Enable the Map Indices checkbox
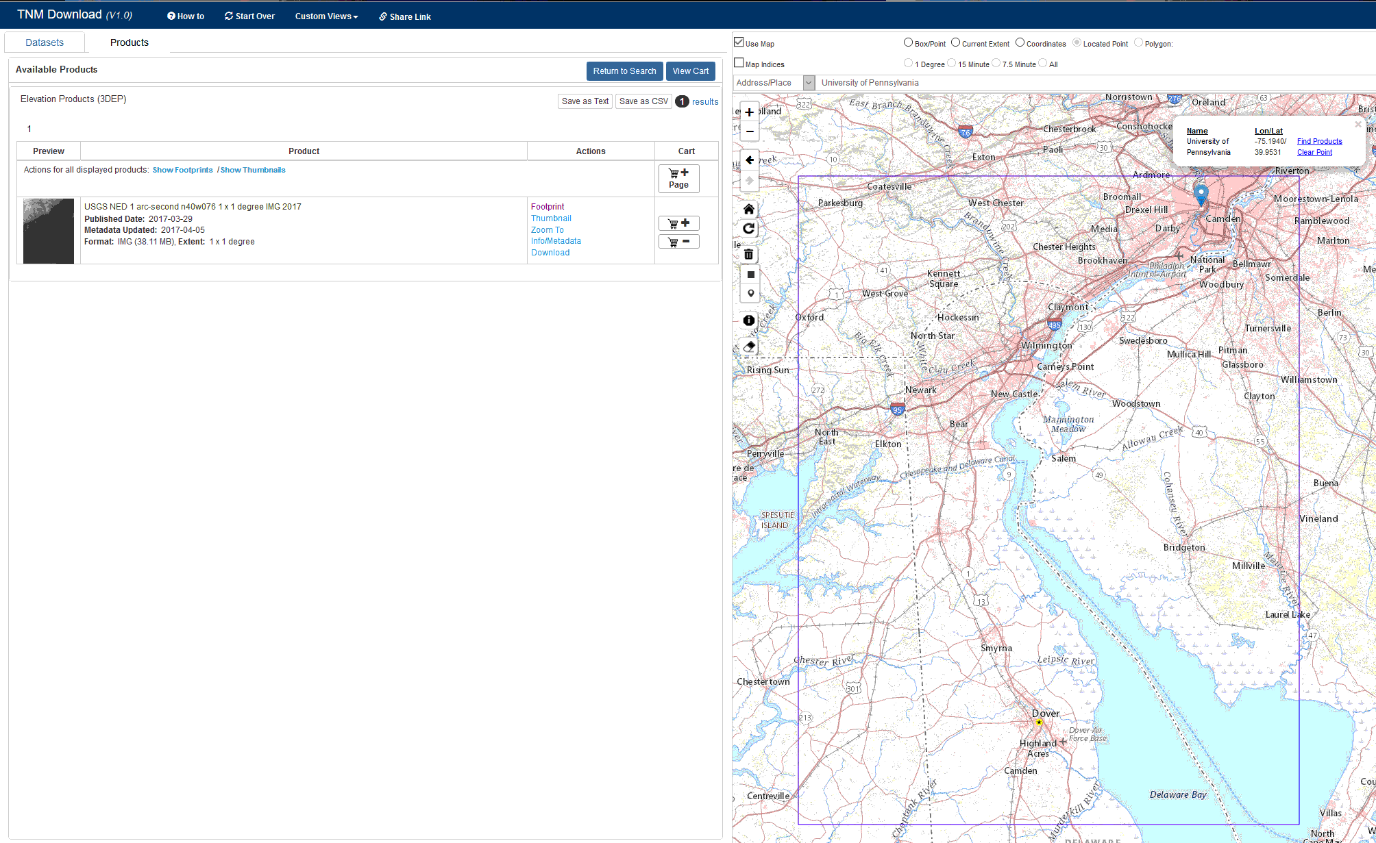1376x843 pixels. [739, 63]
